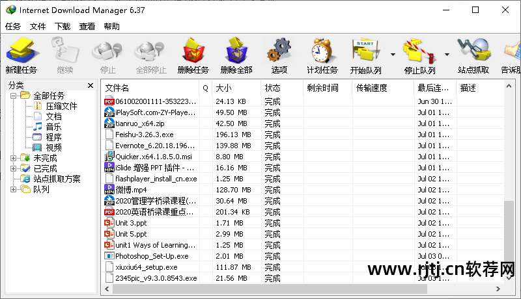
Task: Select the Feishu-3.26.3.exe row
Action: (302, 135)
